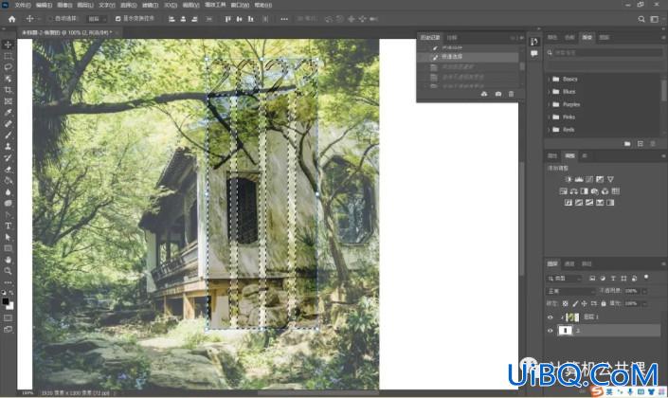Click the three-dots more options in options bar
This screenshot has width=668, height=398.
(x=284, y=19)
